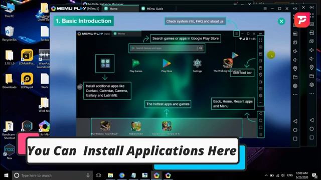Viewport: 321px width, 180px height.
Task: Open the shared folder icon in MEmu1's sidebar
Action: pos(295,77)
